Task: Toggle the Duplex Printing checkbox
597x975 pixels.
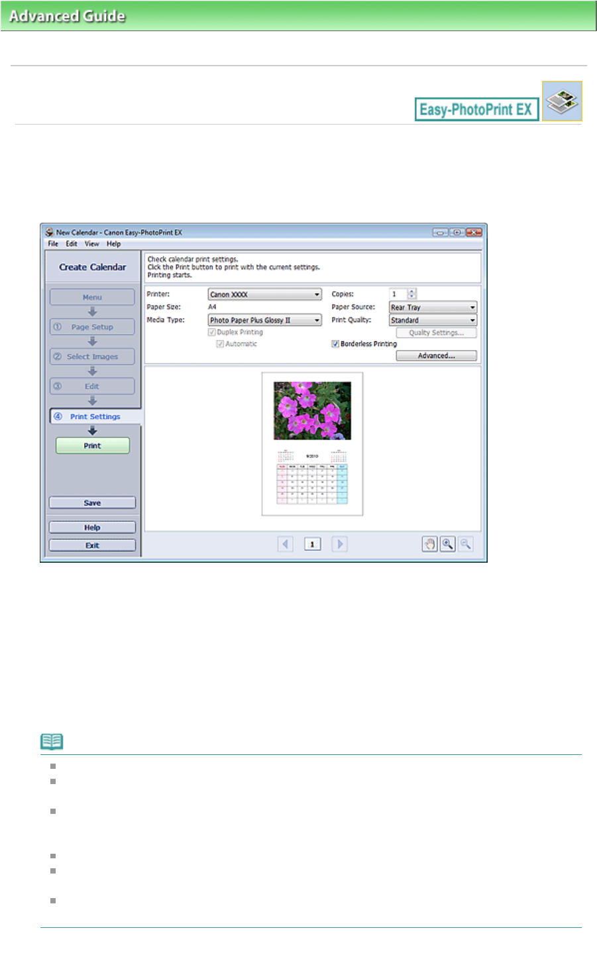Action: click(212, 332)
